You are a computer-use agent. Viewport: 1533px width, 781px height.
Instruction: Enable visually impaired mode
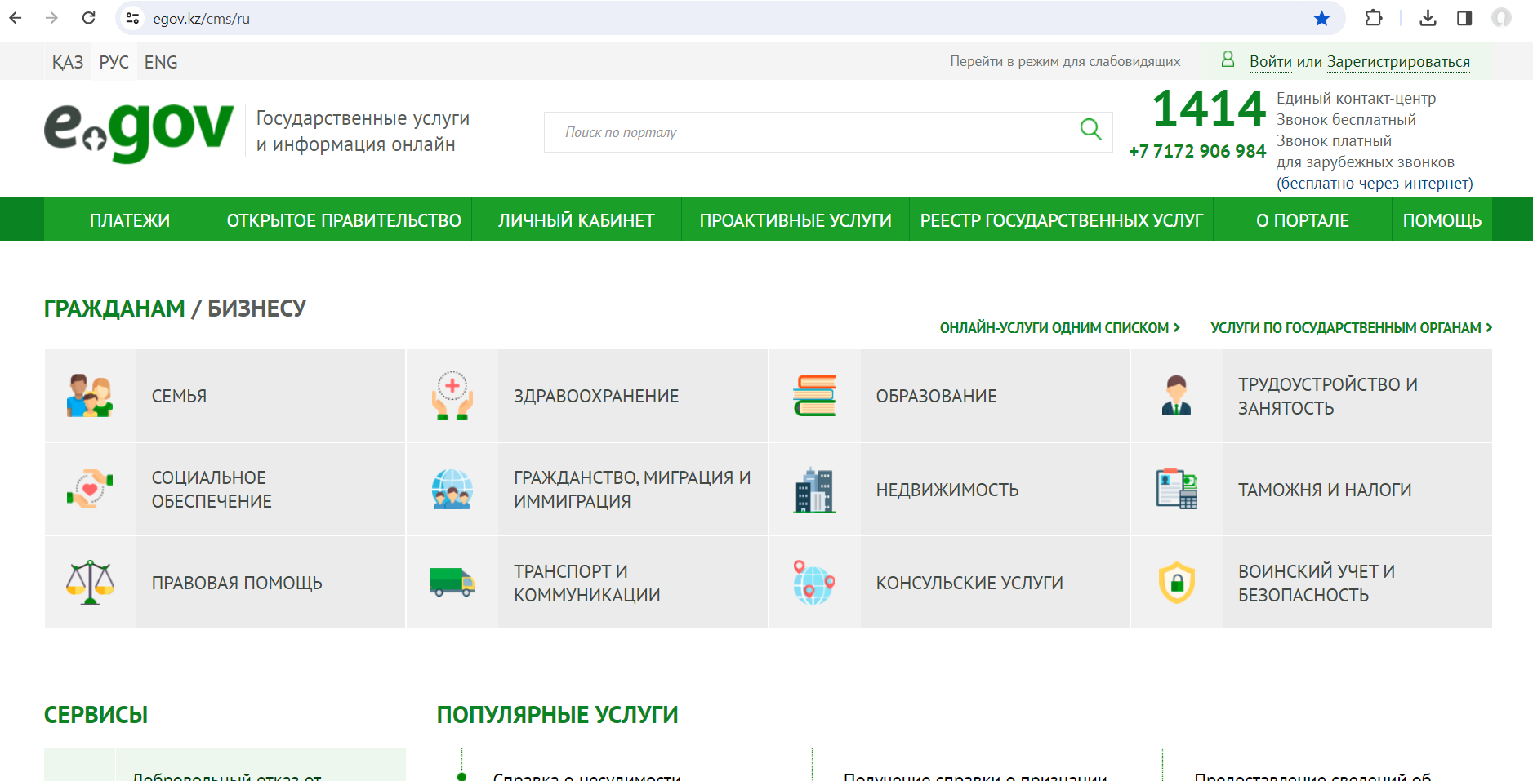[x=1064, y=62]
